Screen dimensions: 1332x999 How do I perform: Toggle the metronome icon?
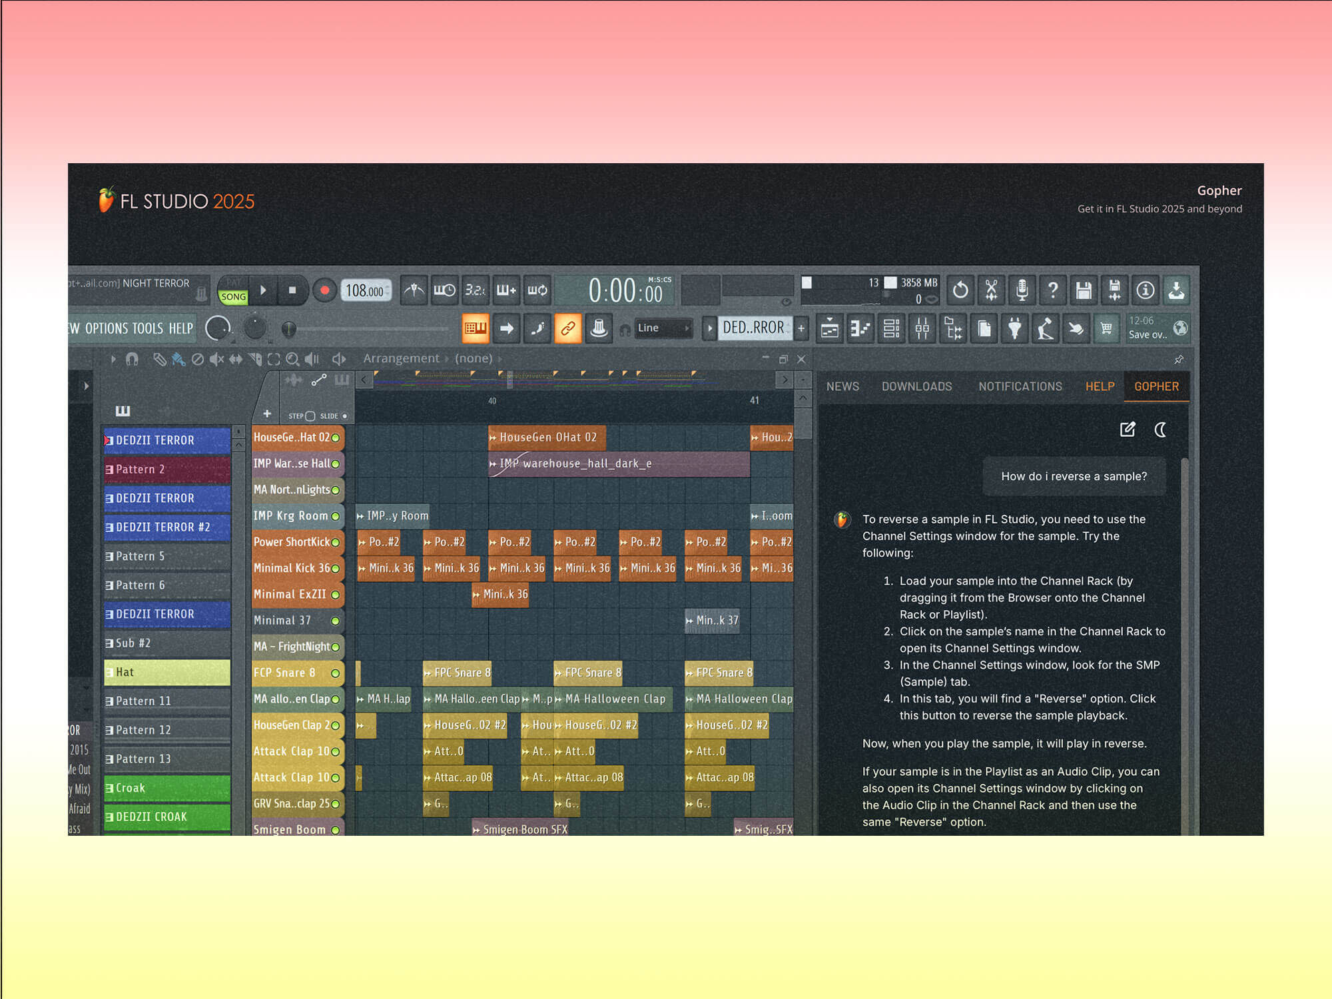[x=414, y=290]
